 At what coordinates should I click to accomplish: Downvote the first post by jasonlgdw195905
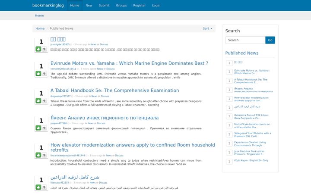click(44, 49)
